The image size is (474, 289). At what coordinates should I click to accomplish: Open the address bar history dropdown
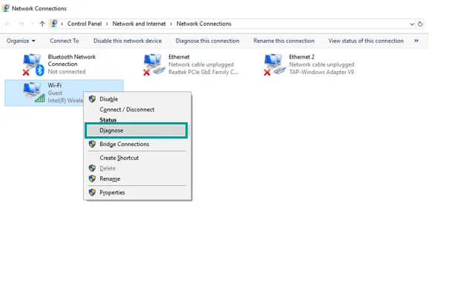(x=412, y=24)
